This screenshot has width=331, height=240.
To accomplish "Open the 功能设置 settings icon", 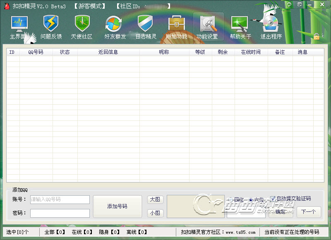I will pyautogui.click(x=208, y=27).
